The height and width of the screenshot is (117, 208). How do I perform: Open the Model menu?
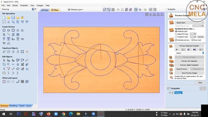point(15,6)
